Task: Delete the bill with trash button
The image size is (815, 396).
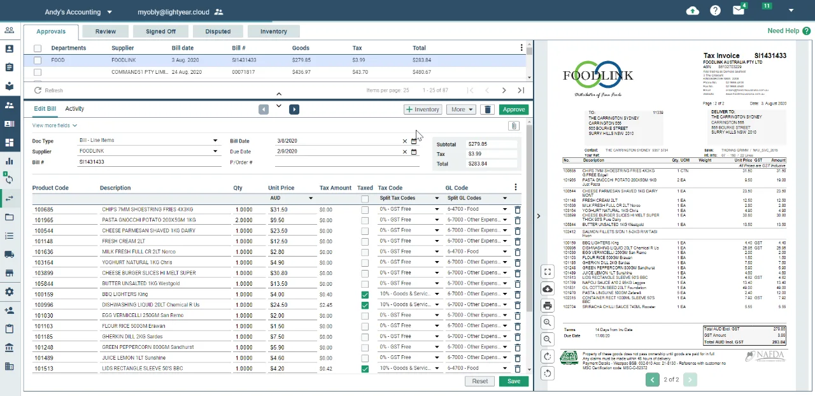Action: [x=487, y=110]
